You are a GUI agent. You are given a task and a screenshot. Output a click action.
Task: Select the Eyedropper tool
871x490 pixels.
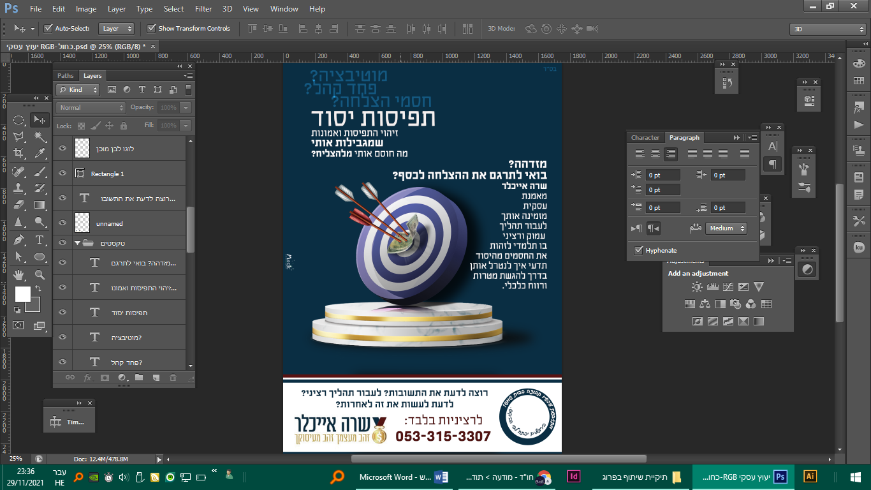coord(40,154)
